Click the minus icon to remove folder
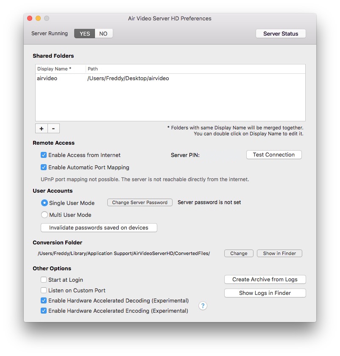Image resolution: width=340 pixels, height=356 pixels. pyautogui.click(x=53, y=129)
